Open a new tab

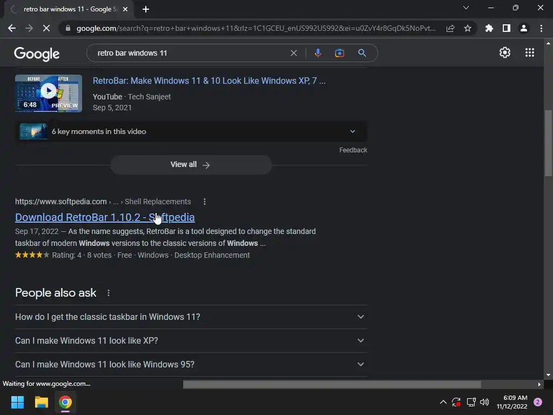coord(146,9)
